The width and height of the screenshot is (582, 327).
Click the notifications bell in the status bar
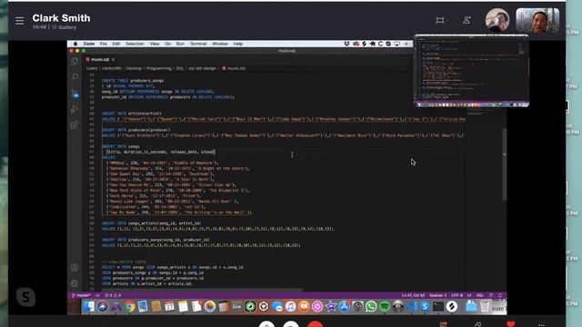click(500, 295)
